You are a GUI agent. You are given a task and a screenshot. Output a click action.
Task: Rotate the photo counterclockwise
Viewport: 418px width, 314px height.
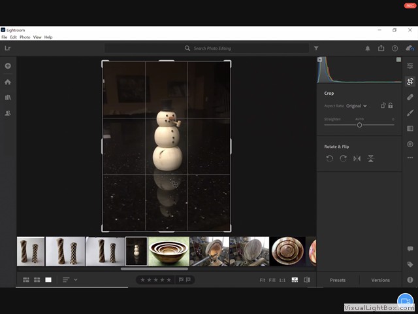pyautogui.click(x=330, y=158)
